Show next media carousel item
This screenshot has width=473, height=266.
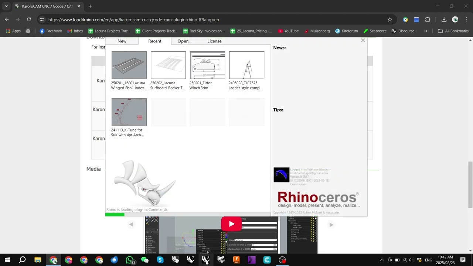331,224
